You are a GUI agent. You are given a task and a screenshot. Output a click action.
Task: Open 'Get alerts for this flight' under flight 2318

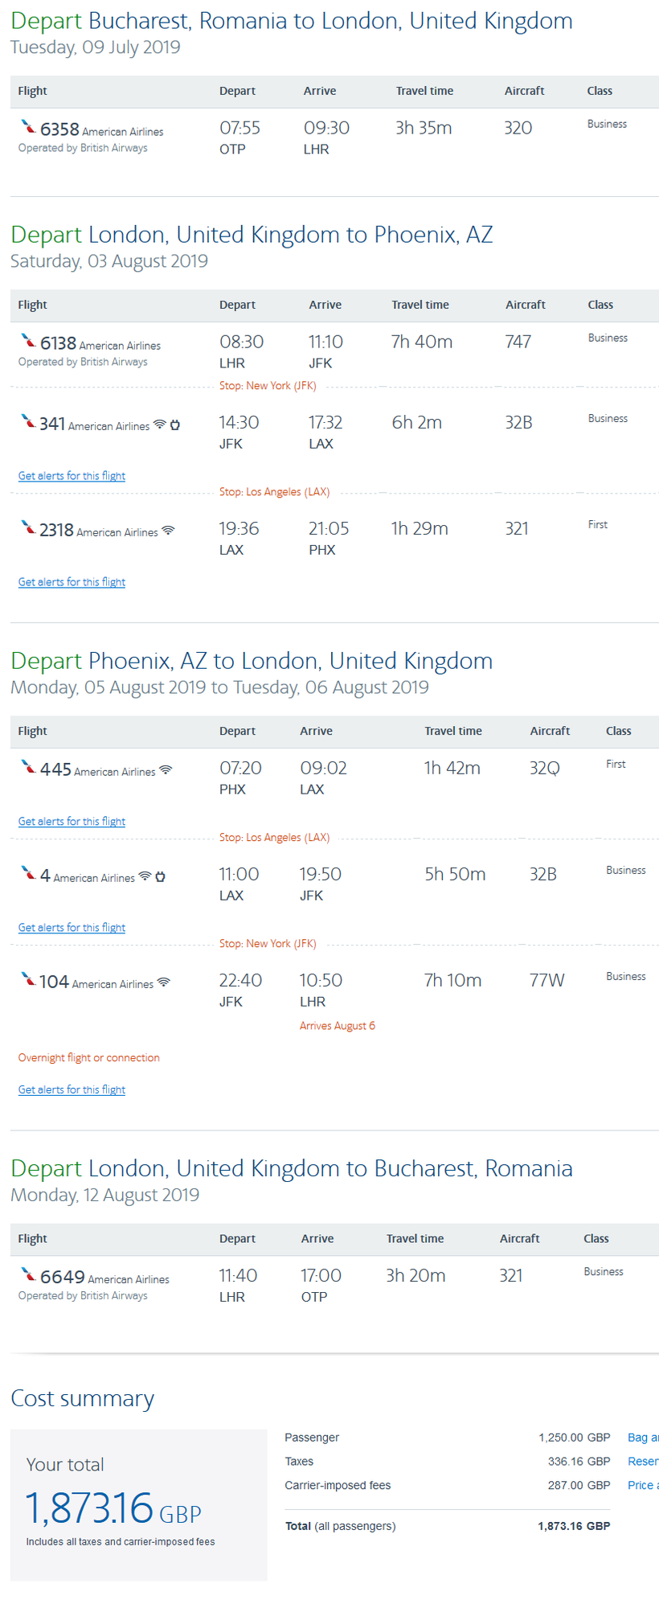72,582
